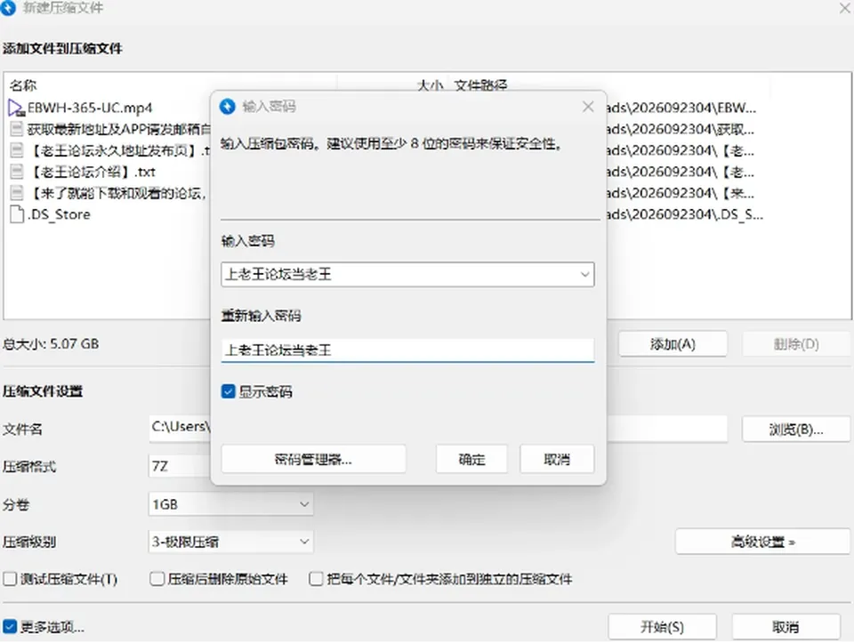The image size is (854, 643).
Task: Cancel the password dialog with 取消
Action: click(x=557, y=460)
